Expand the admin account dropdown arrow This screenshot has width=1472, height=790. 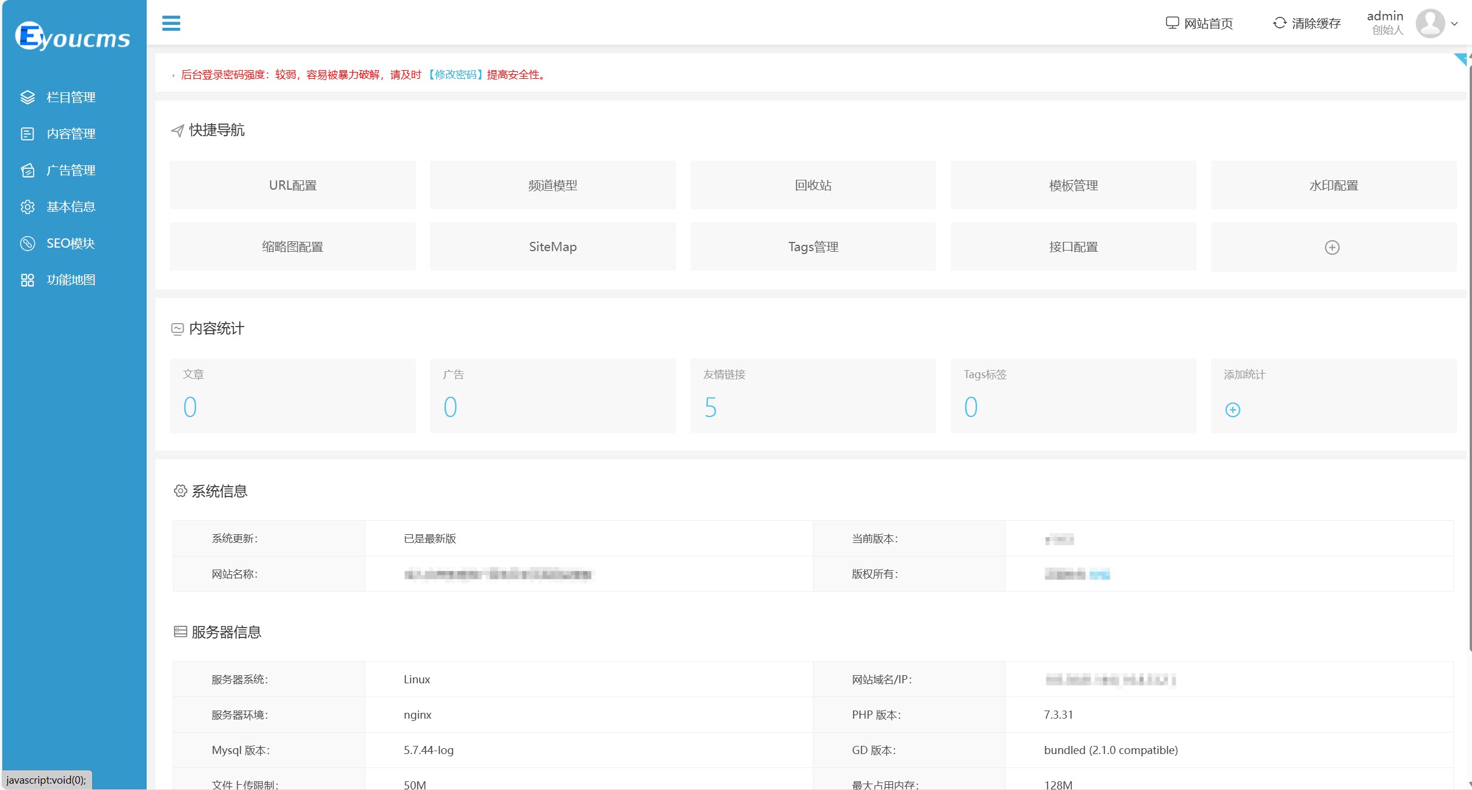(1454, 24)
